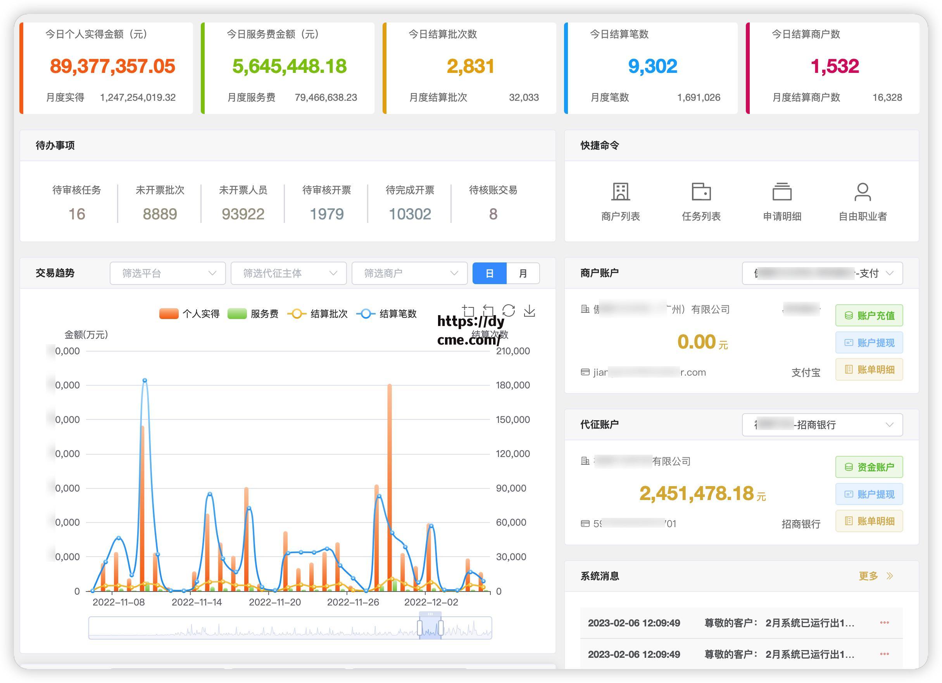Click the 待审核任务 count 16
Screen dimensions: 942x683
76,214
